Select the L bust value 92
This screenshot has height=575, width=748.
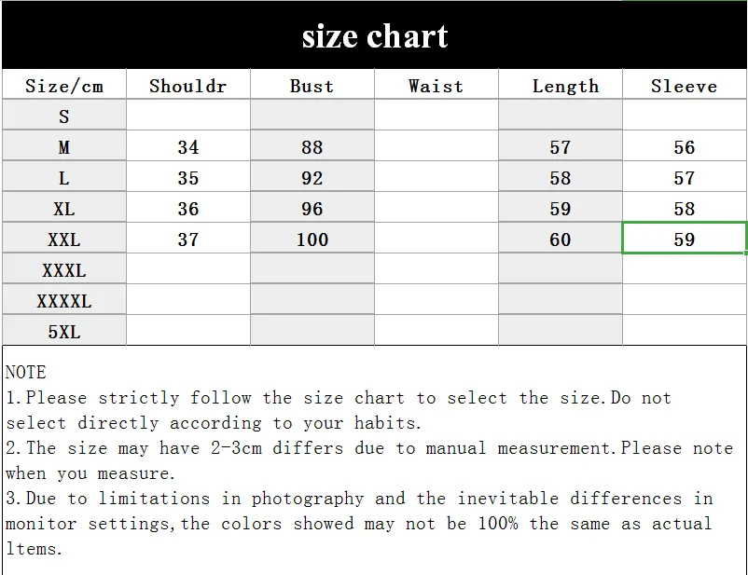[x=312, y=176]
